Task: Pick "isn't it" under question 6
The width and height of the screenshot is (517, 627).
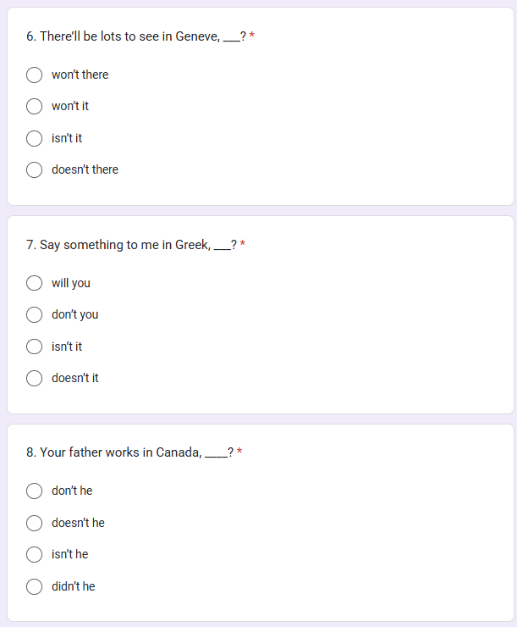Action: pyautogui.click(x=35, y=138)
